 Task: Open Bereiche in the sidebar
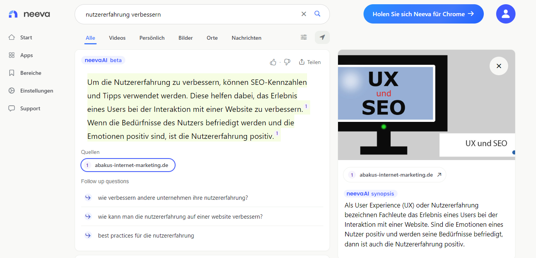point(25,73)
